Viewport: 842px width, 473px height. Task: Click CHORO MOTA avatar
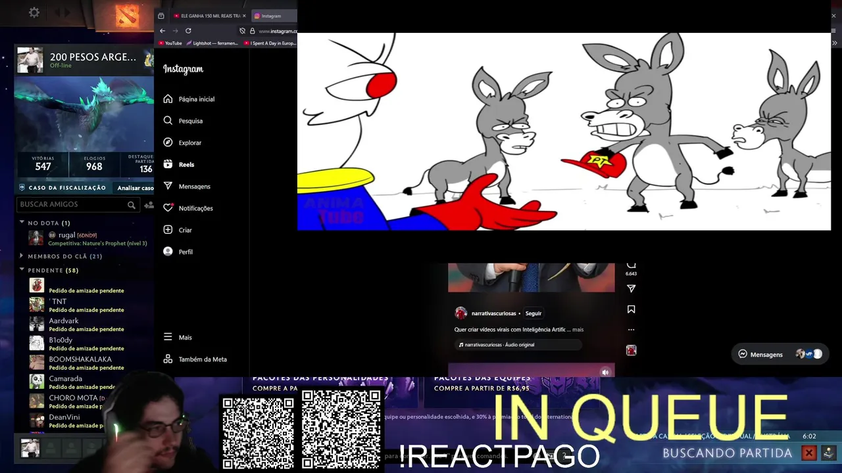[x=37, y=401]
